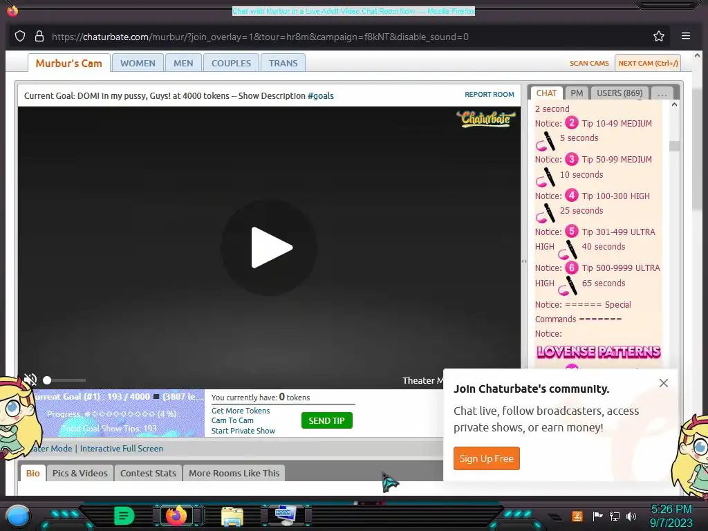
Task: Click the Interactive Full Screen link
Action: click(122, 448)
